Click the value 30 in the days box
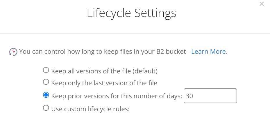This screenshot has width=270, height=126. (189, 96)
